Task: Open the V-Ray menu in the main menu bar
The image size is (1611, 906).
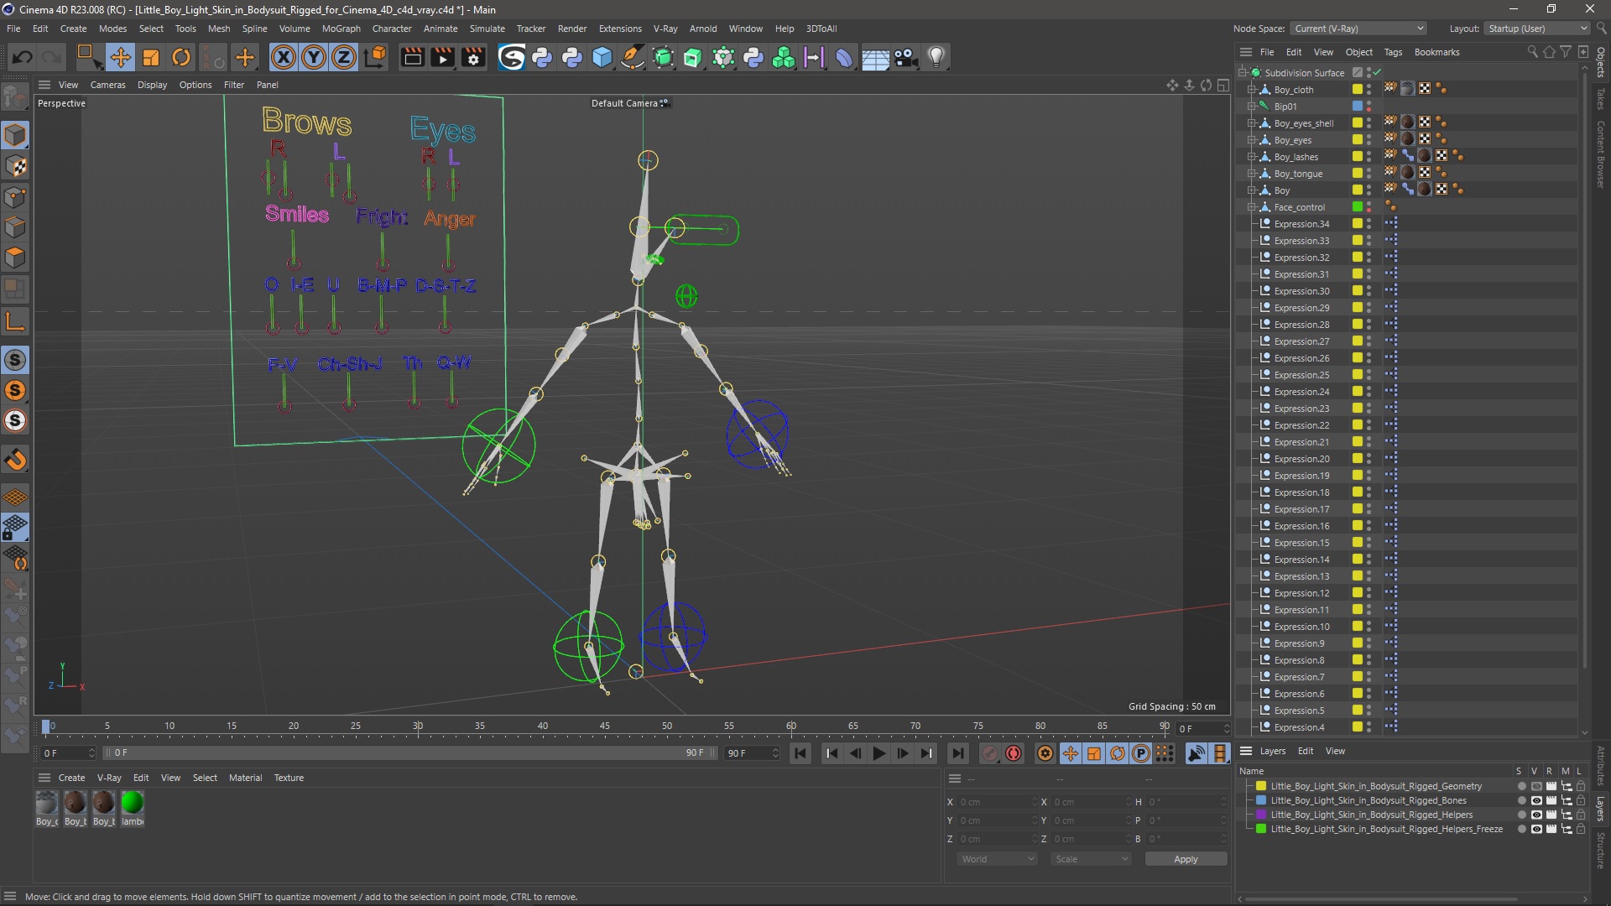Action: pos(665,29)
